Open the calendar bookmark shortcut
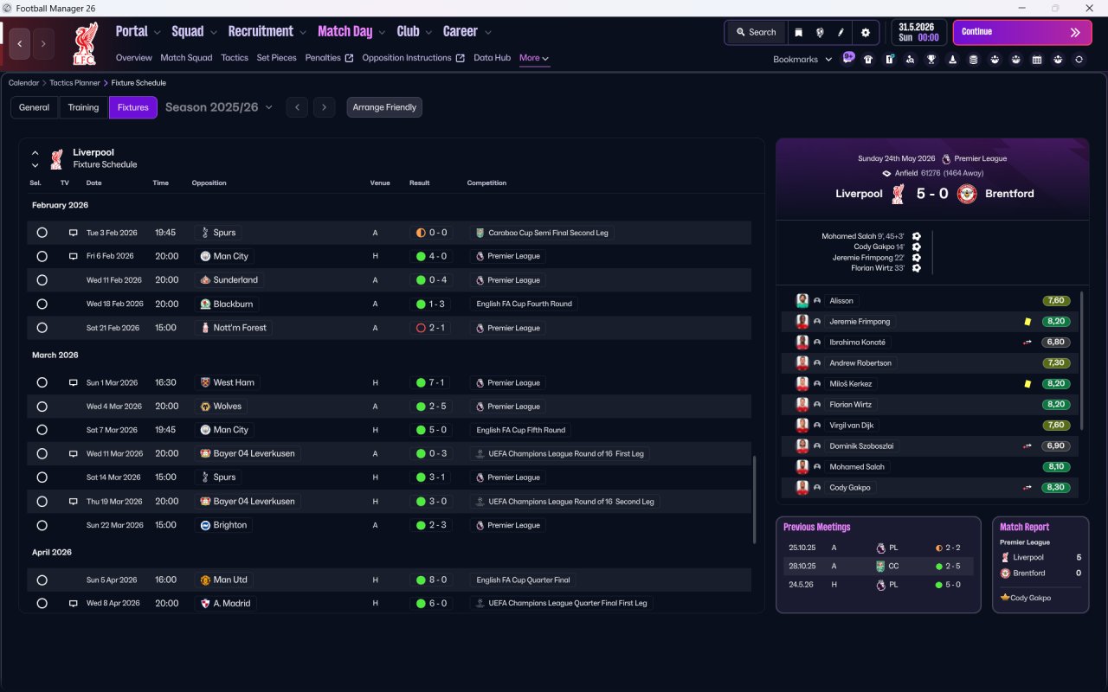Viewport: 1108px width, 692px height. (x=1037, y=60)
